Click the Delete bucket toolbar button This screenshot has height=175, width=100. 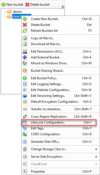pyautogui.click(x=37, y=5)
